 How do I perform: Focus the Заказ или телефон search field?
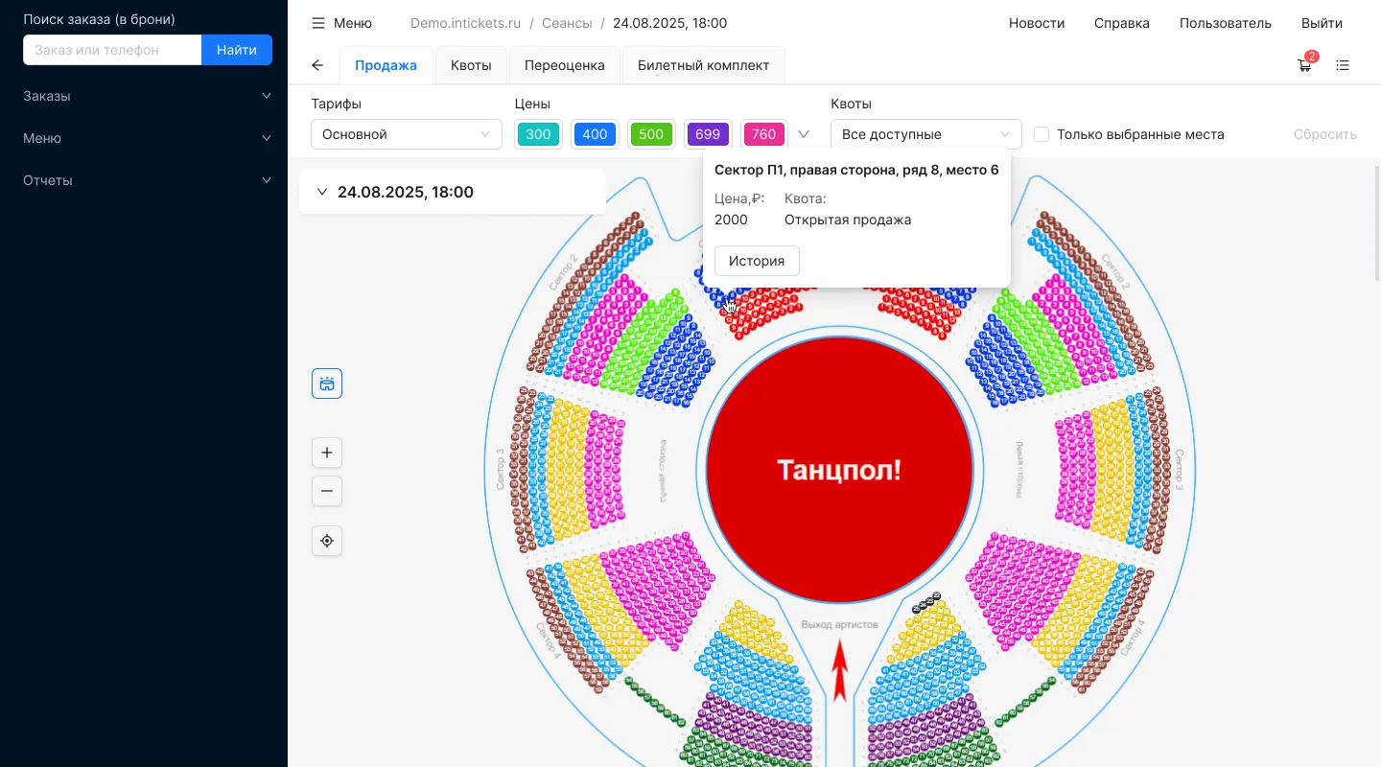coord(112,50)
